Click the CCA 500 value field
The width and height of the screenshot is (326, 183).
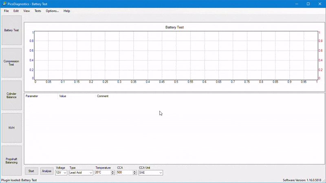(x=125, y=172)
